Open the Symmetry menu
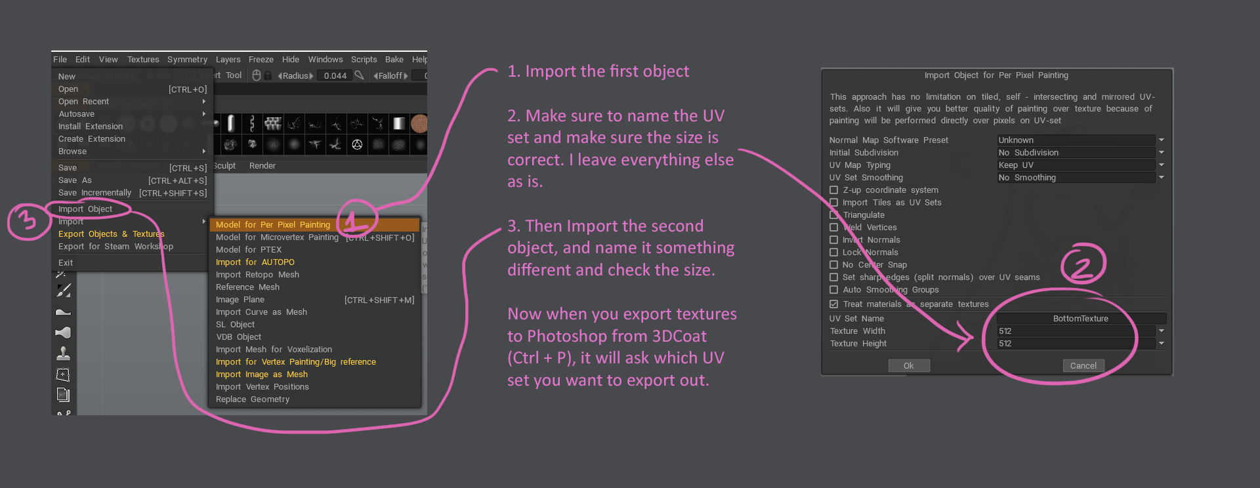 [187, 60]
